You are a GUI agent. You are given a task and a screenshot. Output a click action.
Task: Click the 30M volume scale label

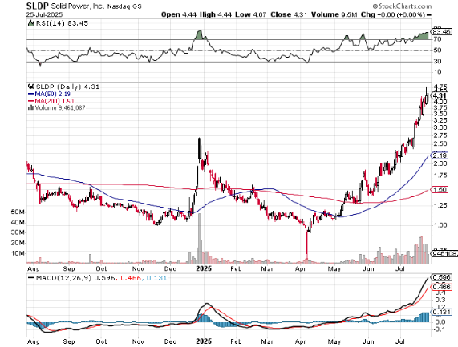[x=18, y=232]
